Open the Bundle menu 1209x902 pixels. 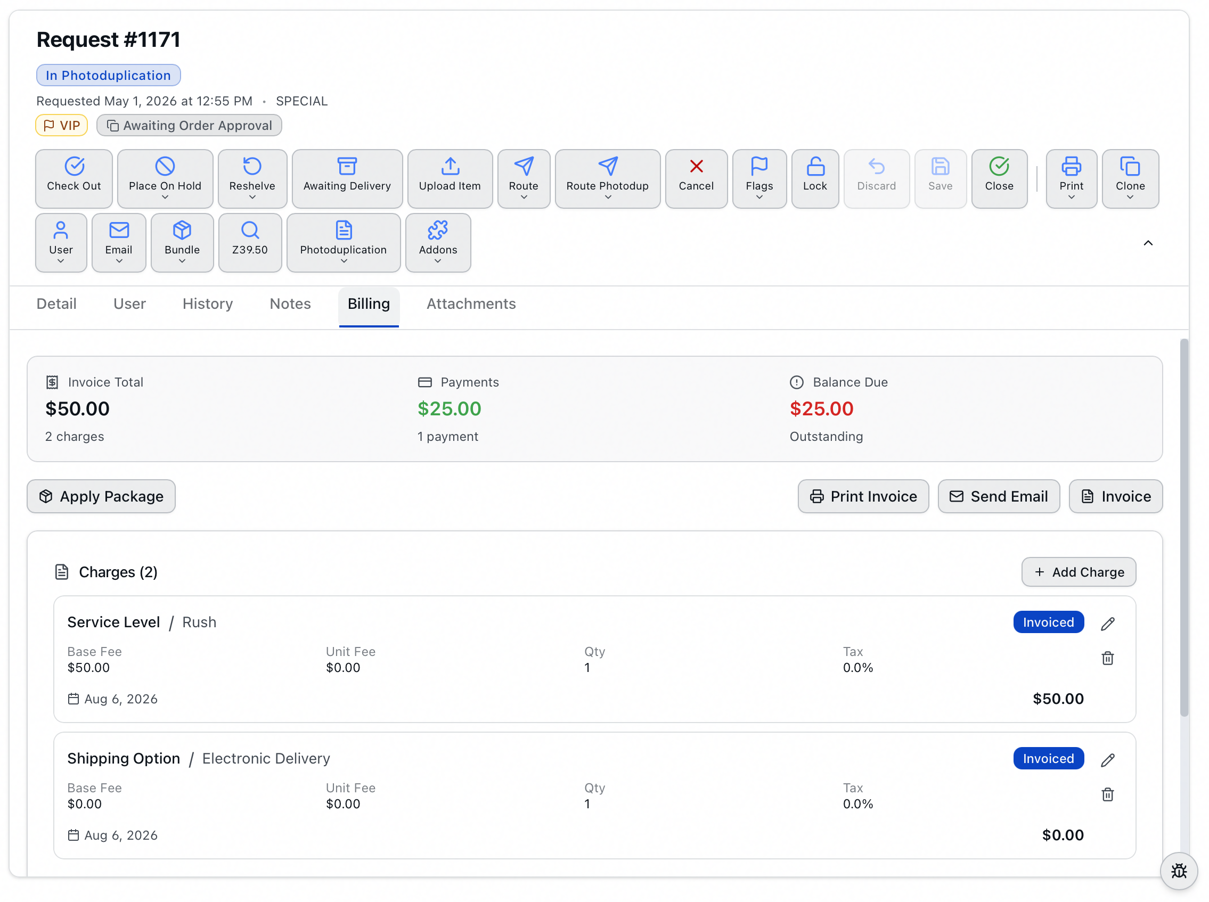182,242
